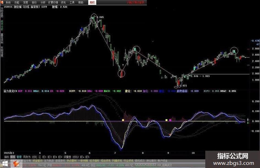Click the 资金驱动 tab in the info bar
The image size is (260, 168).
pyautogui.click(x=37, y=161)
